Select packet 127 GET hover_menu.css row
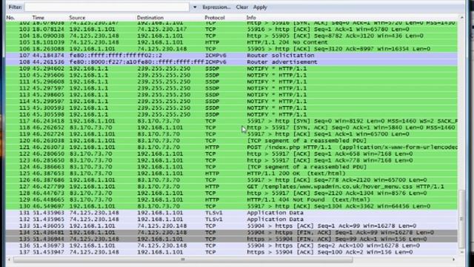The width and height of the screenshot is (474, 267). click(x=232, y=187)
